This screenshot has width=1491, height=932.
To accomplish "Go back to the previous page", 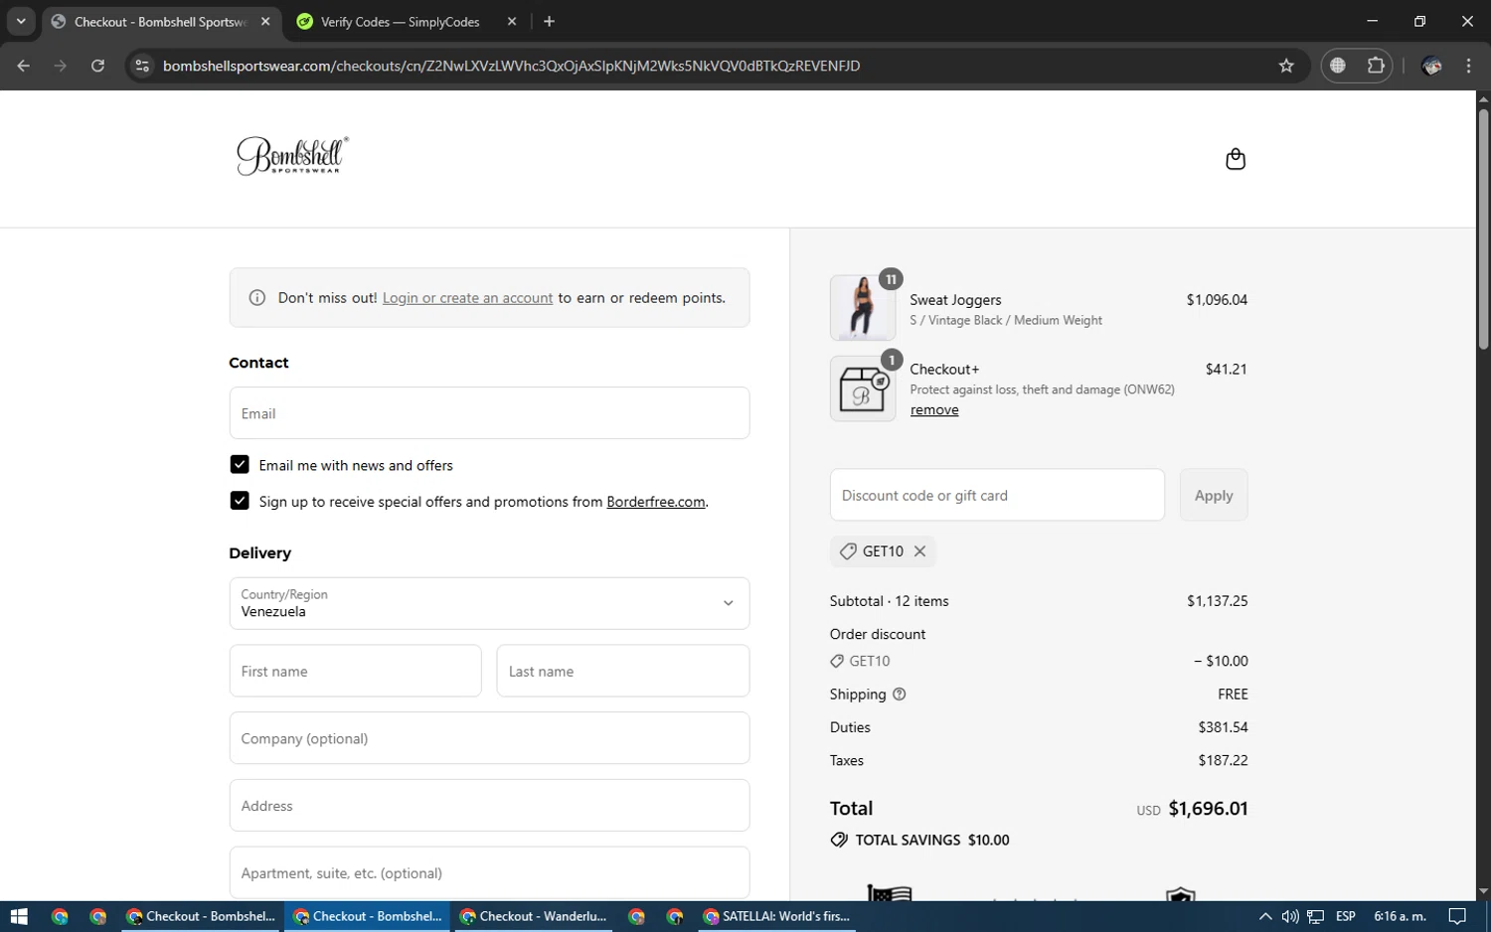I will 24,66.
